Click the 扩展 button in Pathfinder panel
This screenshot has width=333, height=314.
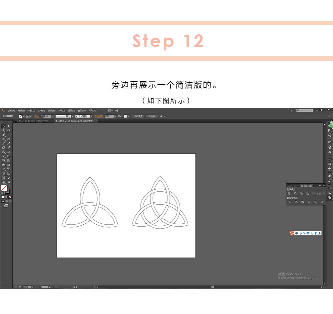pos(319,193)
